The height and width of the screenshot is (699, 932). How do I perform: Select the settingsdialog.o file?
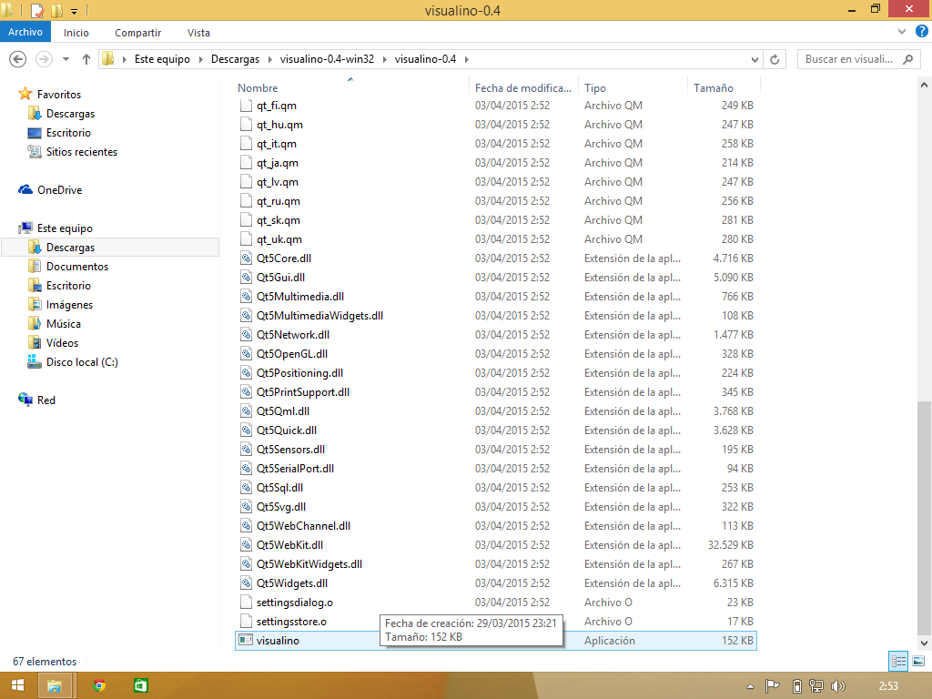coord(496,603)
